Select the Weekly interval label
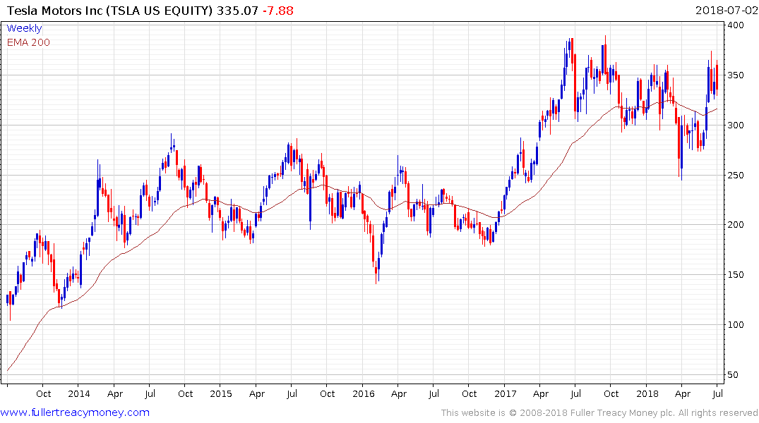The width and height of the screenshot is (759, 423). [24, 28]
